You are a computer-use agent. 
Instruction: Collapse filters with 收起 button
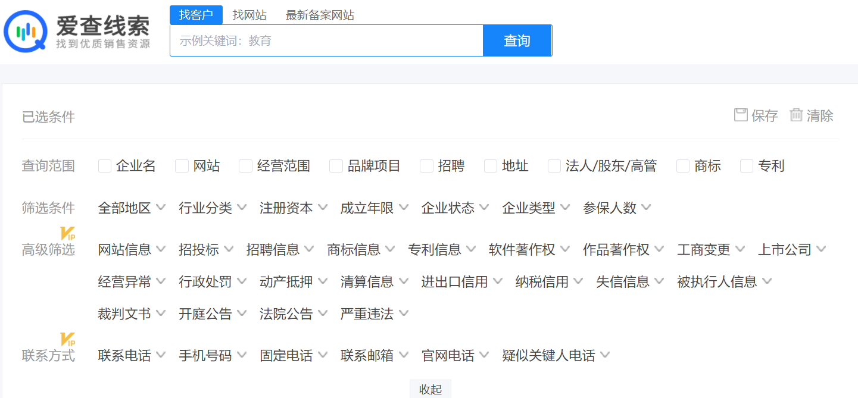430,389
